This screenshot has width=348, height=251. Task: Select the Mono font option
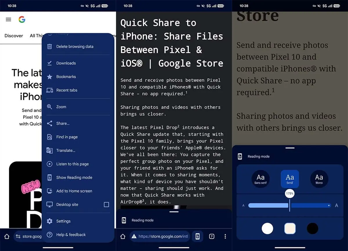pos(319,179)
